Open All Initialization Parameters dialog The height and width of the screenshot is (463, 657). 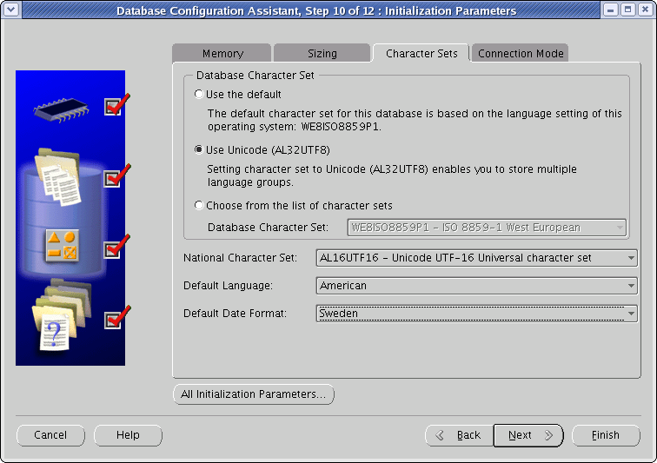tap(254, 394)
